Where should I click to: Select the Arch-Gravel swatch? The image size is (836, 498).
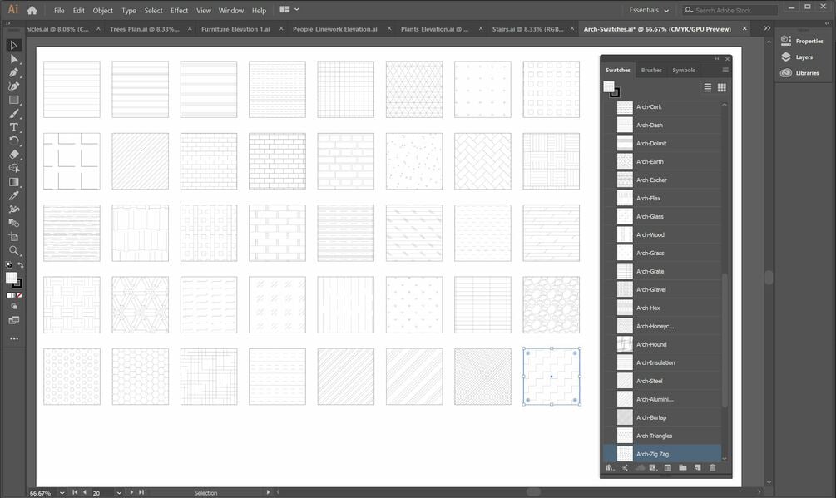pyautogui.click(x=663, y=289)
